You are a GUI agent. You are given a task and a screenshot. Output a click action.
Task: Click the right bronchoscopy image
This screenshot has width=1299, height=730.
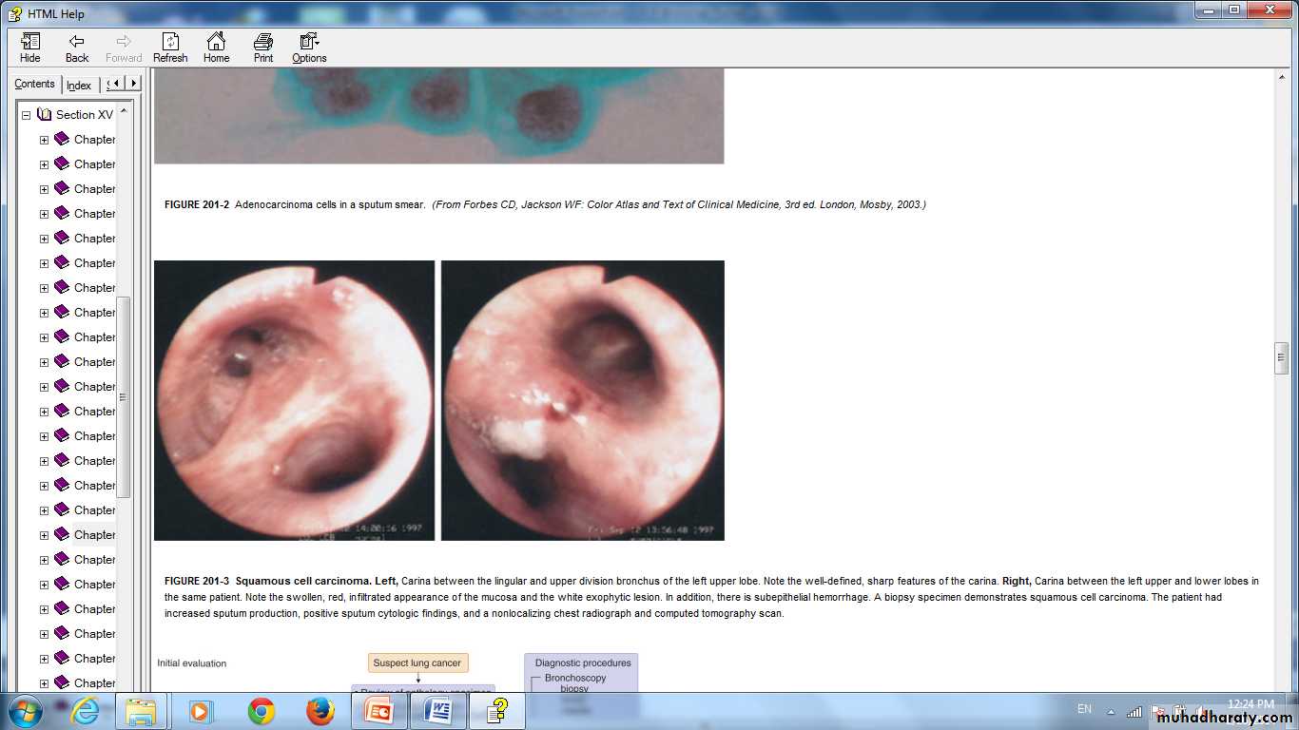[x=582, y=400]
